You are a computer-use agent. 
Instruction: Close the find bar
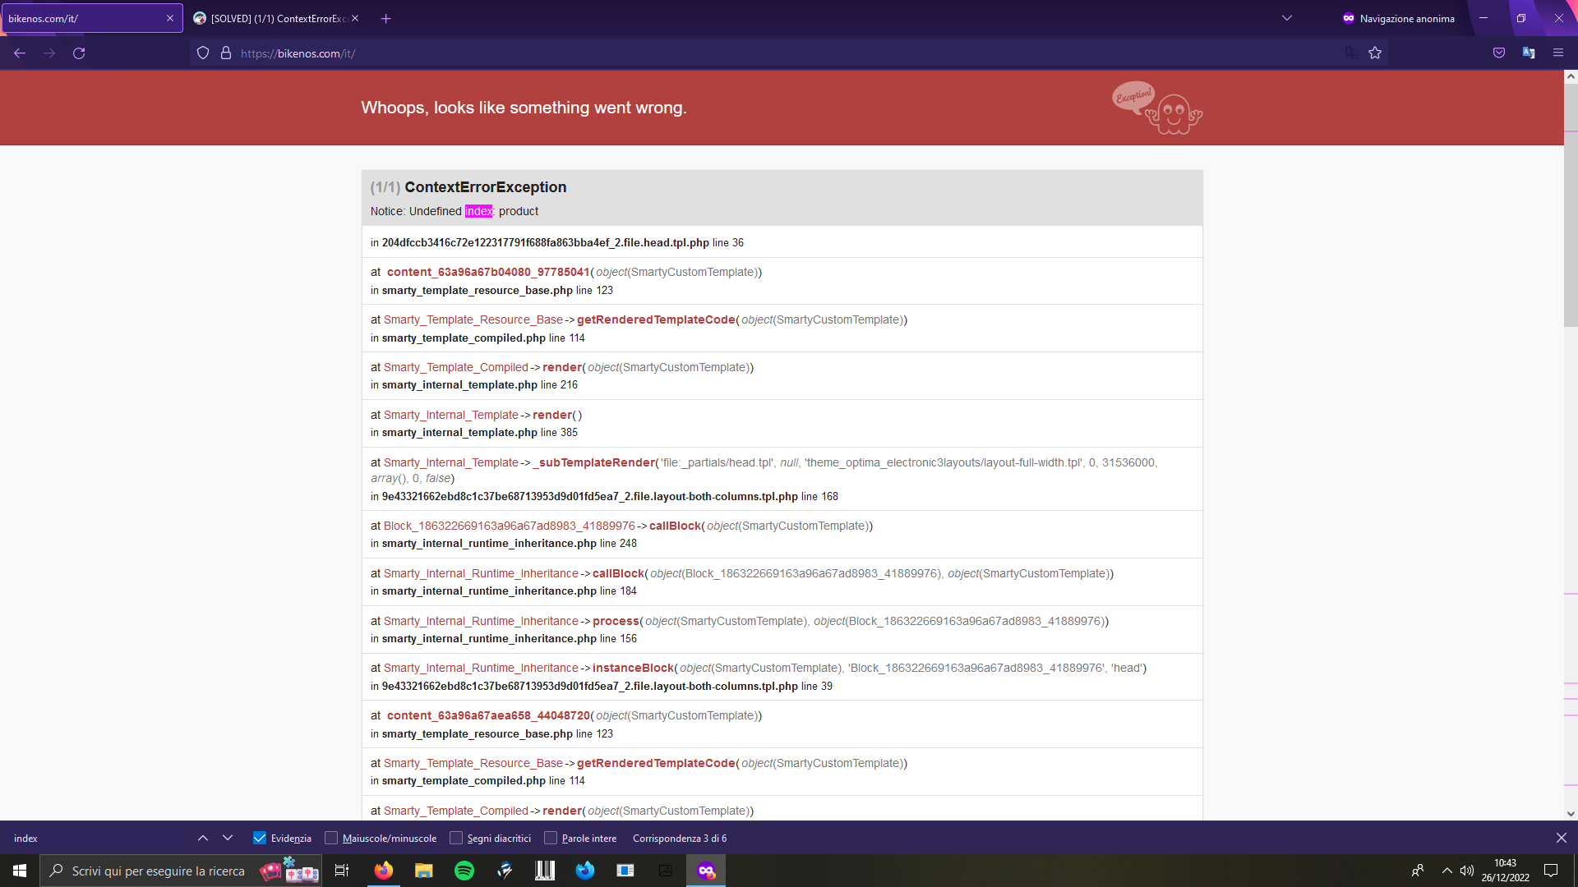[x=1561, y=838]
